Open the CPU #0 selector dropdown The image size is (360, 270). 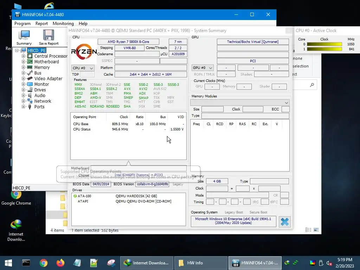83,68
